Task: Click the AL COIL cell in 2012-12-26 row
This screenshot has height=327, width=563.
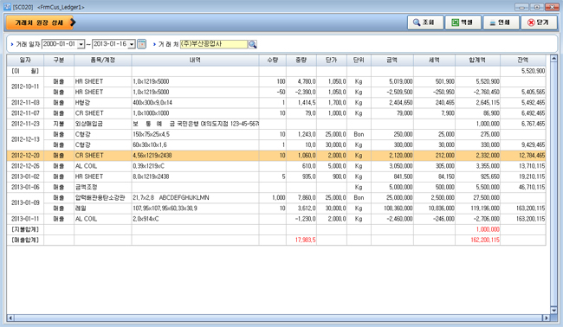Action: pyautogui.click(x=103, y=166)
